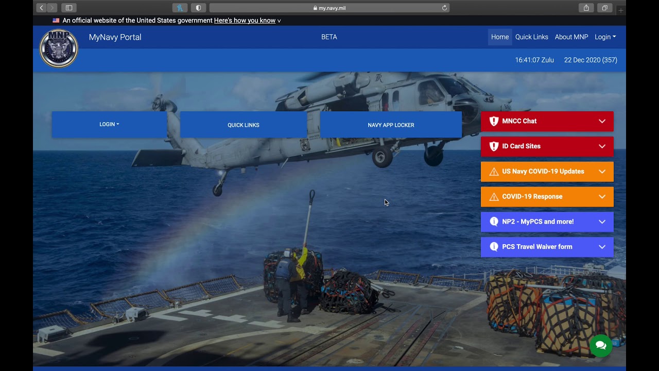
Task: Click the 22 Dec 2020 (357) date
Action: (591, 60)
